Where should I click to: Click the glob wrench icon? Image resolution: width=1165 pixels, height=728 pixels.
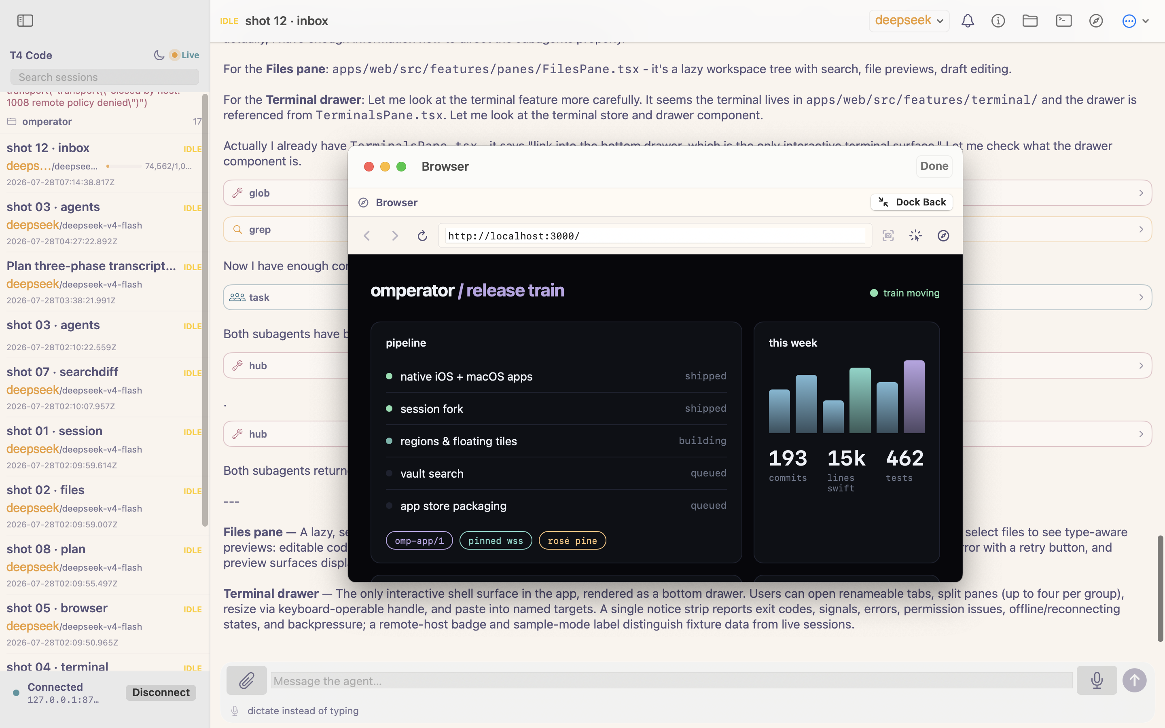[237, 193]
